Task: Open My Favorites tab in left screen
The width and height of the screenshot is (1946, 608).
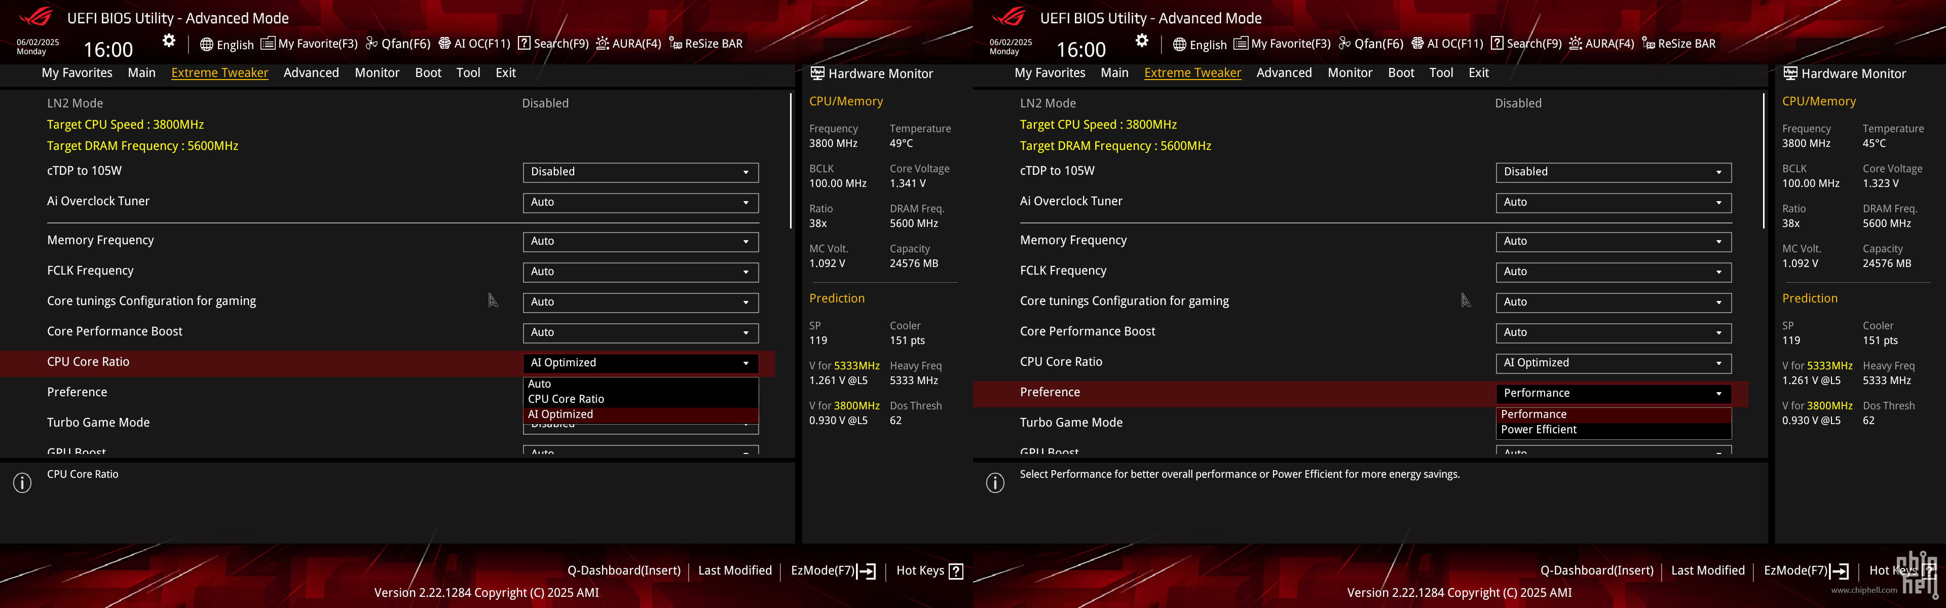Action: pos(77,72)
